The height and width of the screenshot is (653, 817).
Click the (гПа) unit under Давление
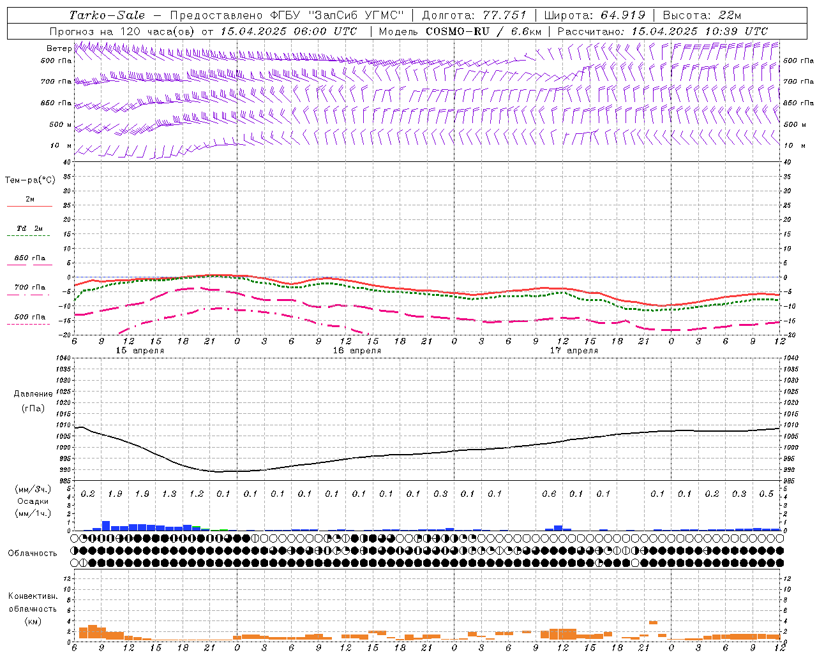tap(33, 408)
